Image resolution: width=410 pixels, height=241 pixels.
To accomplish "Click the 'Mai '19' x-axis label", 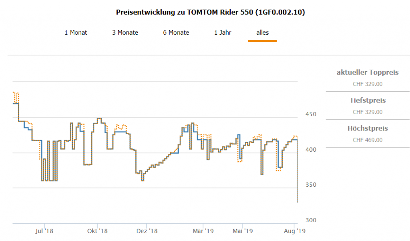I will 243,231.
